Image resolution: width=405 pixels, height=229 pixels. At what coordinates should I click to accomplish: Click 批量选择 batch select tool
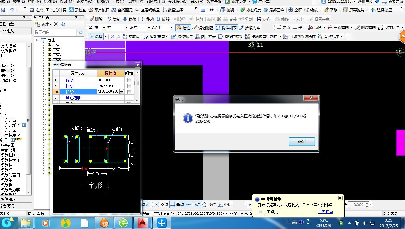[172, 10]
